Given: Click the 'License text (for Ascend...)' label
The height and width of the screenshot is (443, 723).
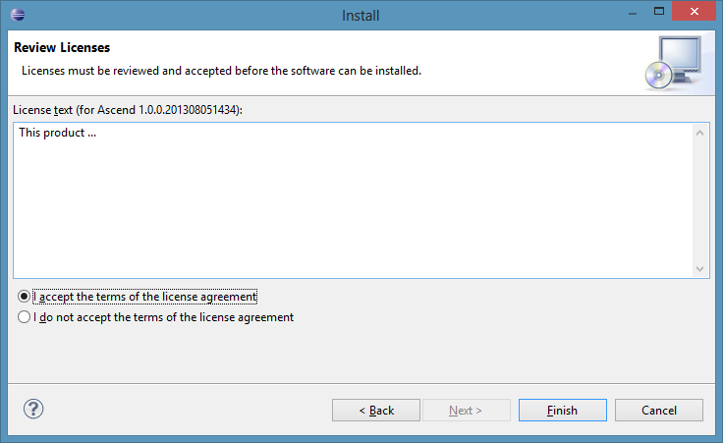Looking at the screenshot, I should [x=128, y=109].
